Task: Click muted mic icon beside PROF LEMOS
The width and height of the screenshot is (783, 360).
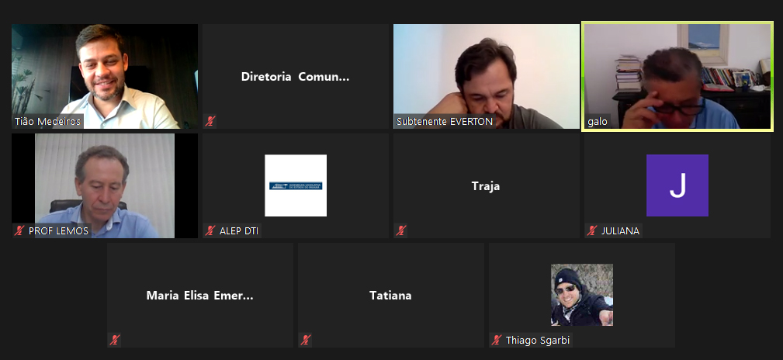Action: click(19, 230)
